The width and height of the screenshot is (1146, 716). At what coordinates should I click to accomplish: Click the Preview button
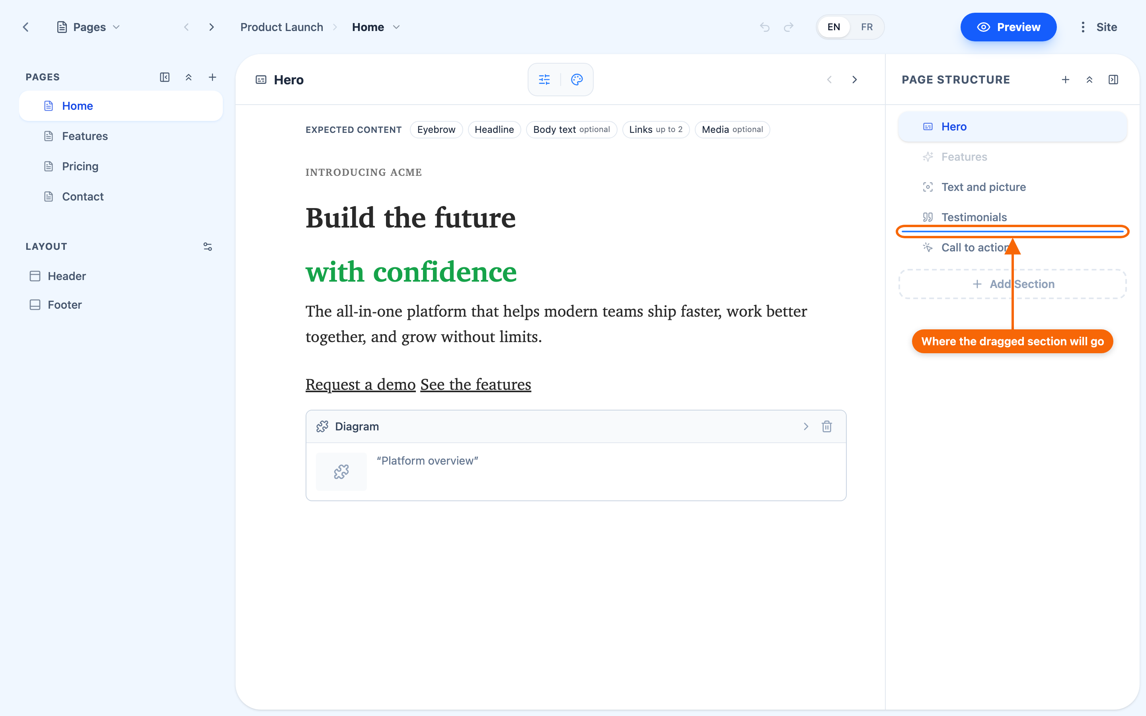click(x=1008, y=27)
